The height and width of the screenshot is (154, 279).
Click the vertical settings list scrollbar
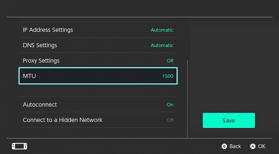point(187,98)
